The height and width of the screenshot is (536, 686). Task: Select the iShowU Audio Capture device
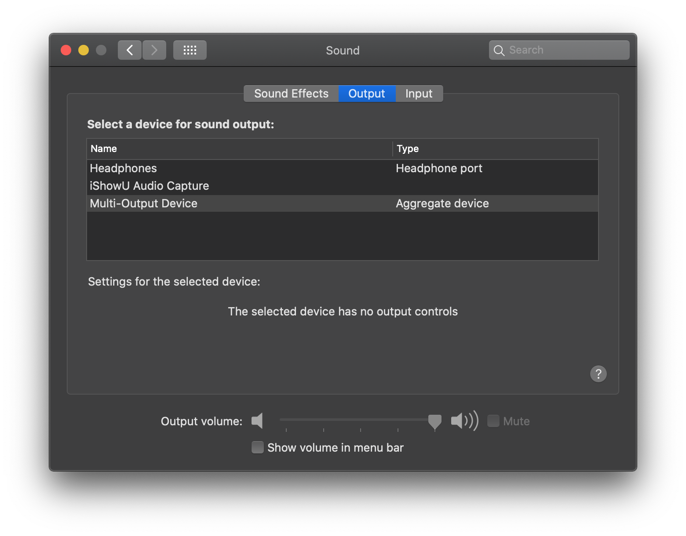click(149, 186)
